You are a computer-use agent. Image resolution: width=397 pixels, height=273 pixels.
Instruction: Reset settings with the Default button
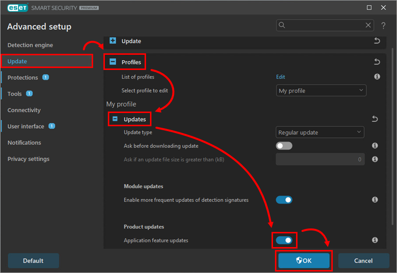[x=33, y=261]
